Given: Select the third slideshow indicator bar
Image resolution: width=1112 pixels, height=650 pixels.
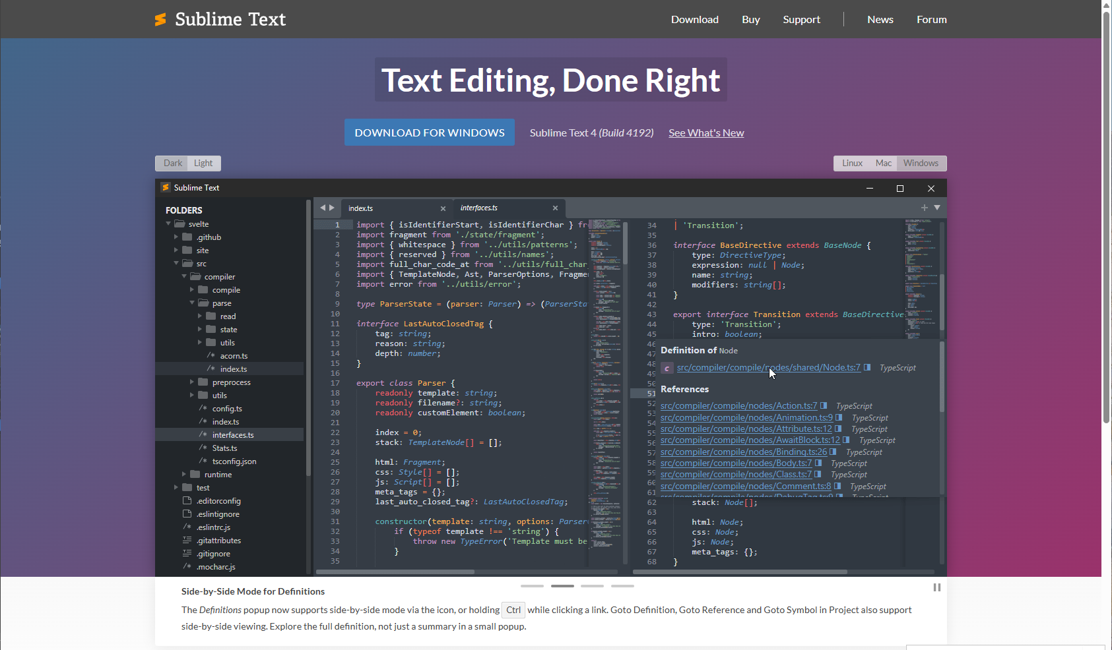Looking at the screenshot, I should point(592,585).
